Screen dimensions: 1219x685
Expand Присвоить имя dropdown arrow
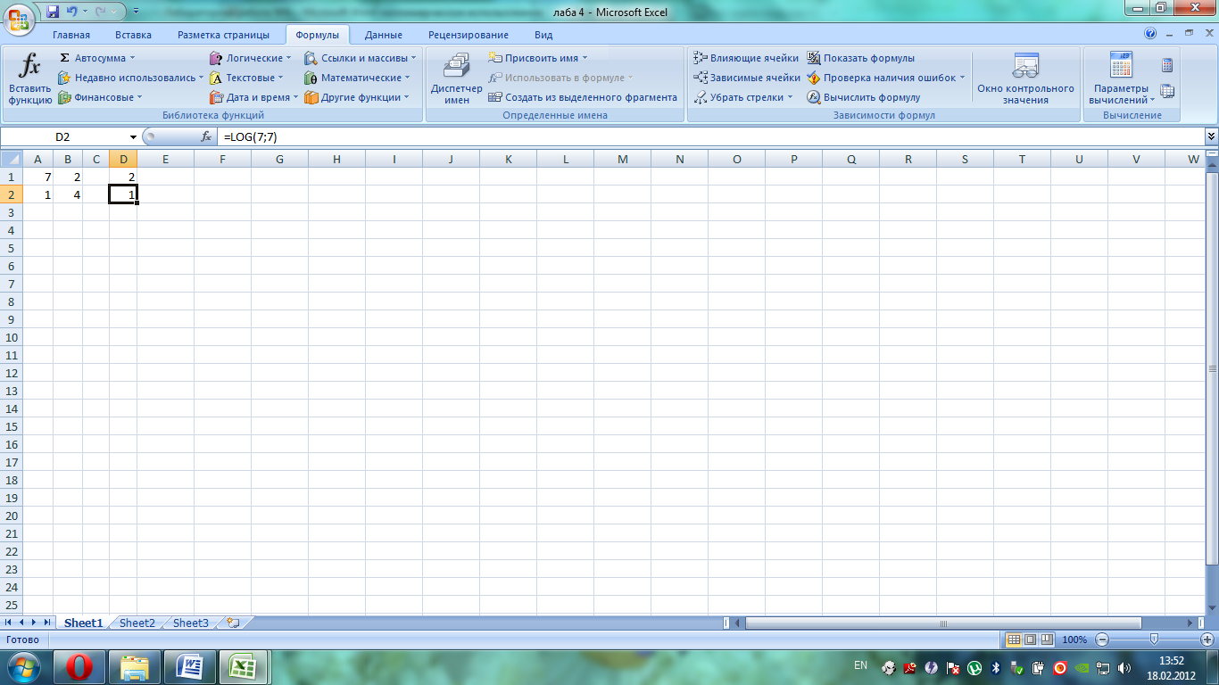[585, 58]
